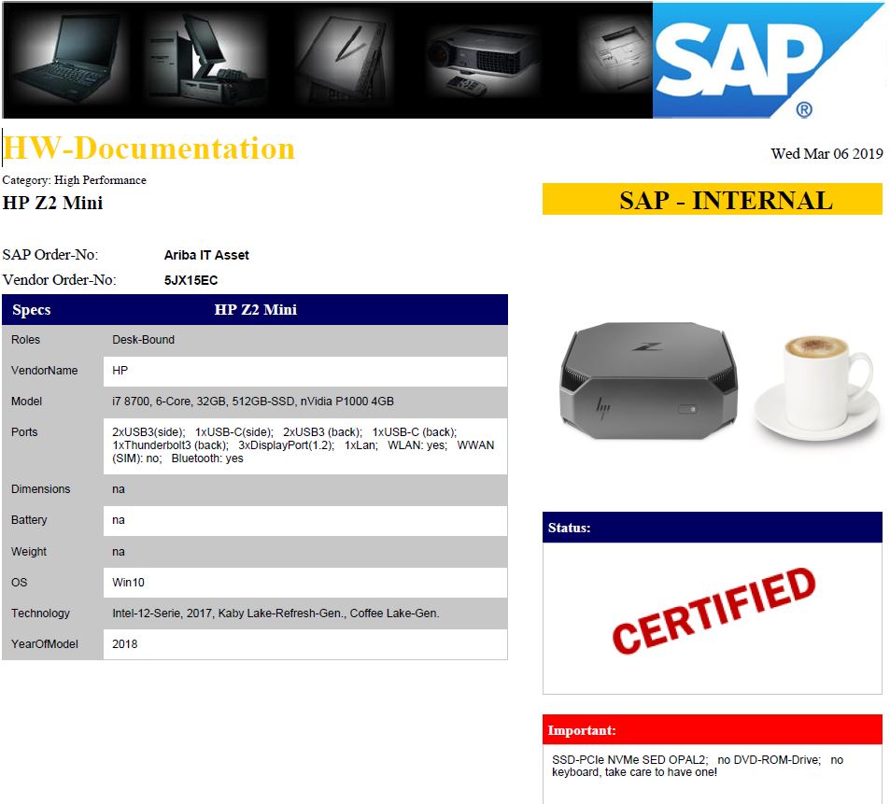Click vendor order number 5JX15EC

191,280
